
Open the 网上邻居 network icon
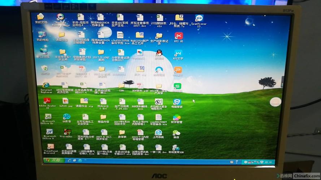pyautogui.click(x=43, y=51)
